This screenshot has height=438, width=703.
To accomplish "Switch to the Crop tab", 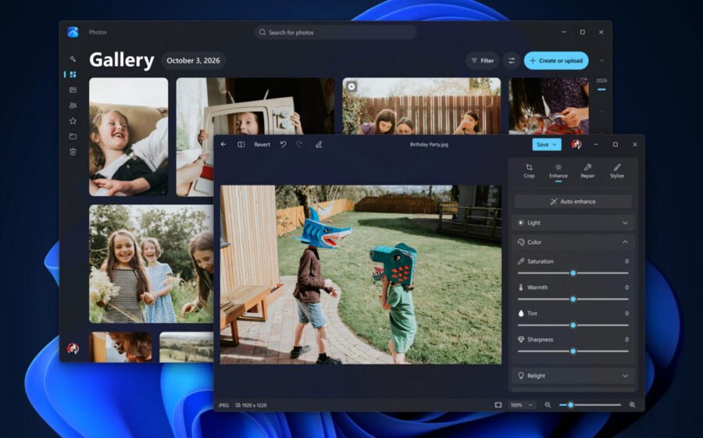I will click(x=529, y=171).
